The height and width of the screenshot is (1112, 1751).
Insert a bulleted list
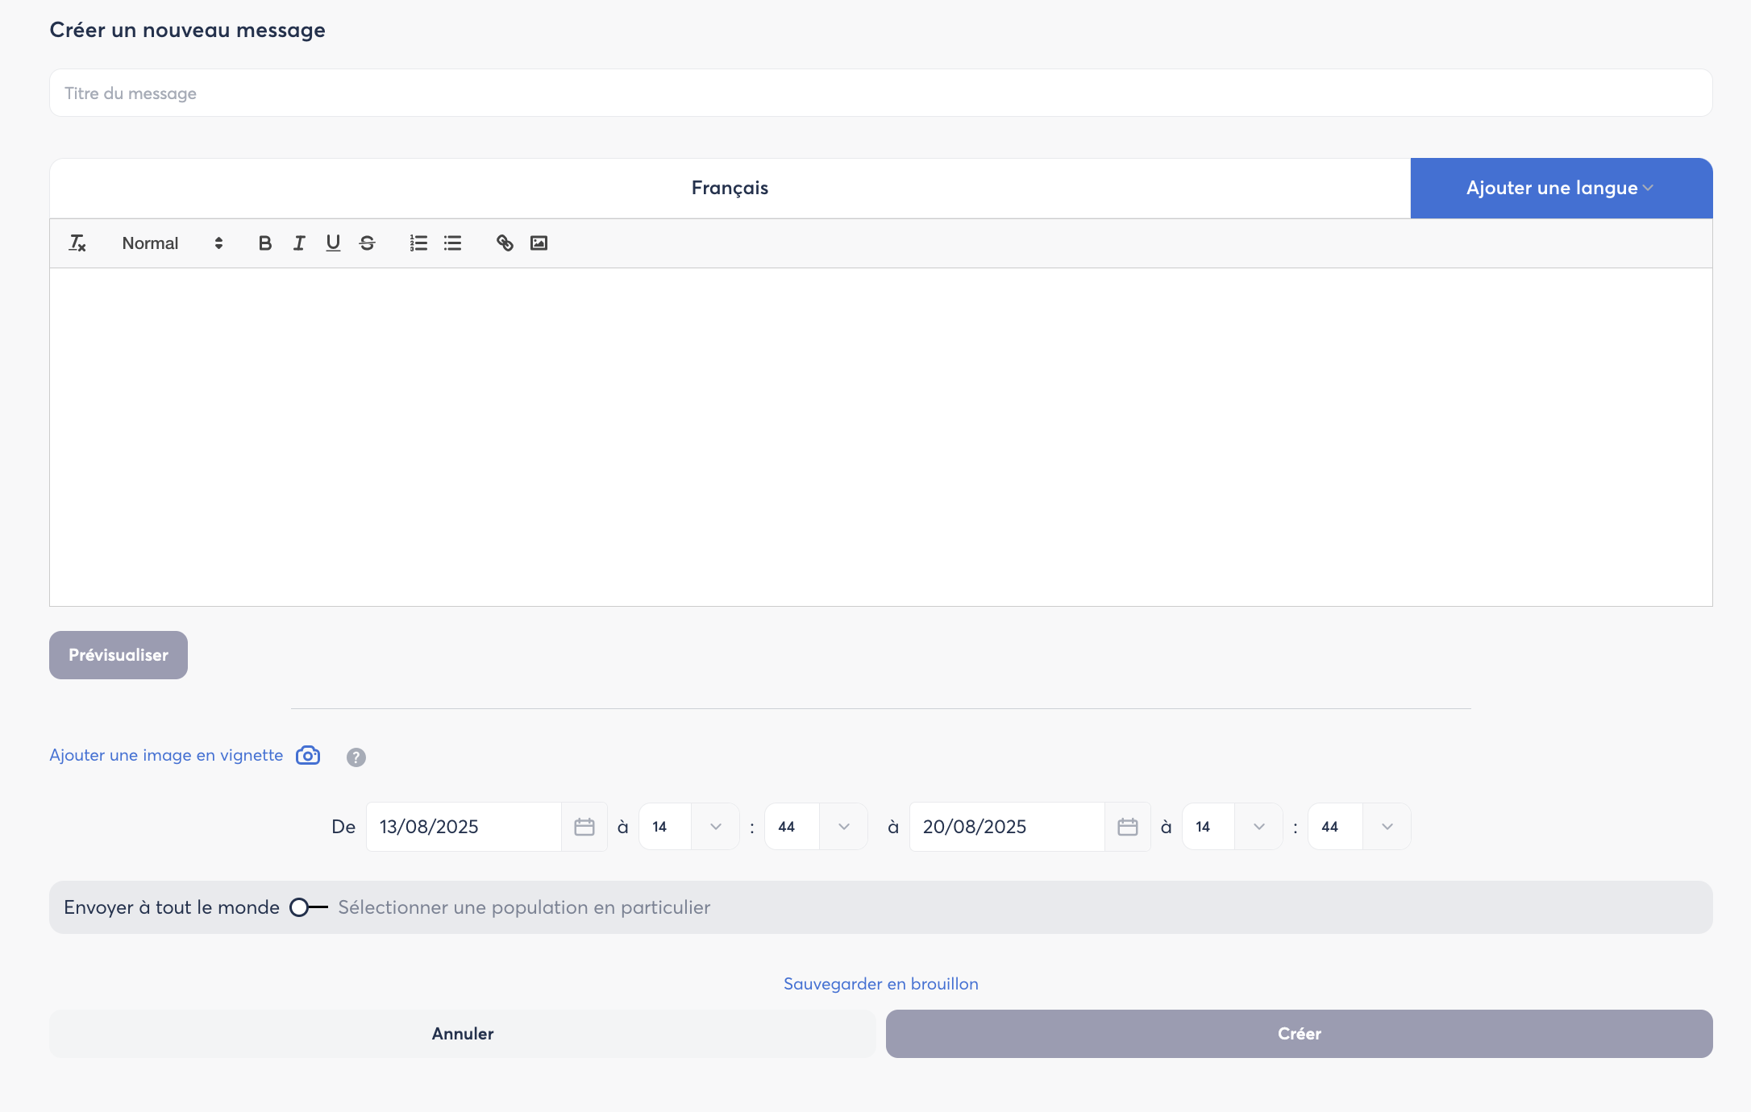[x=452, y=243]
